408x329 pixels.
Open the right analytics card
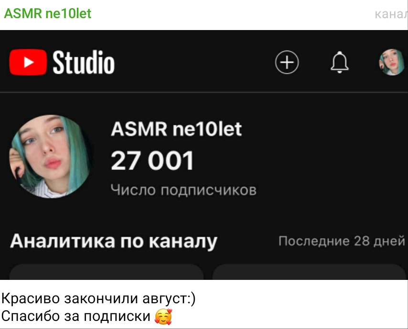309,272
